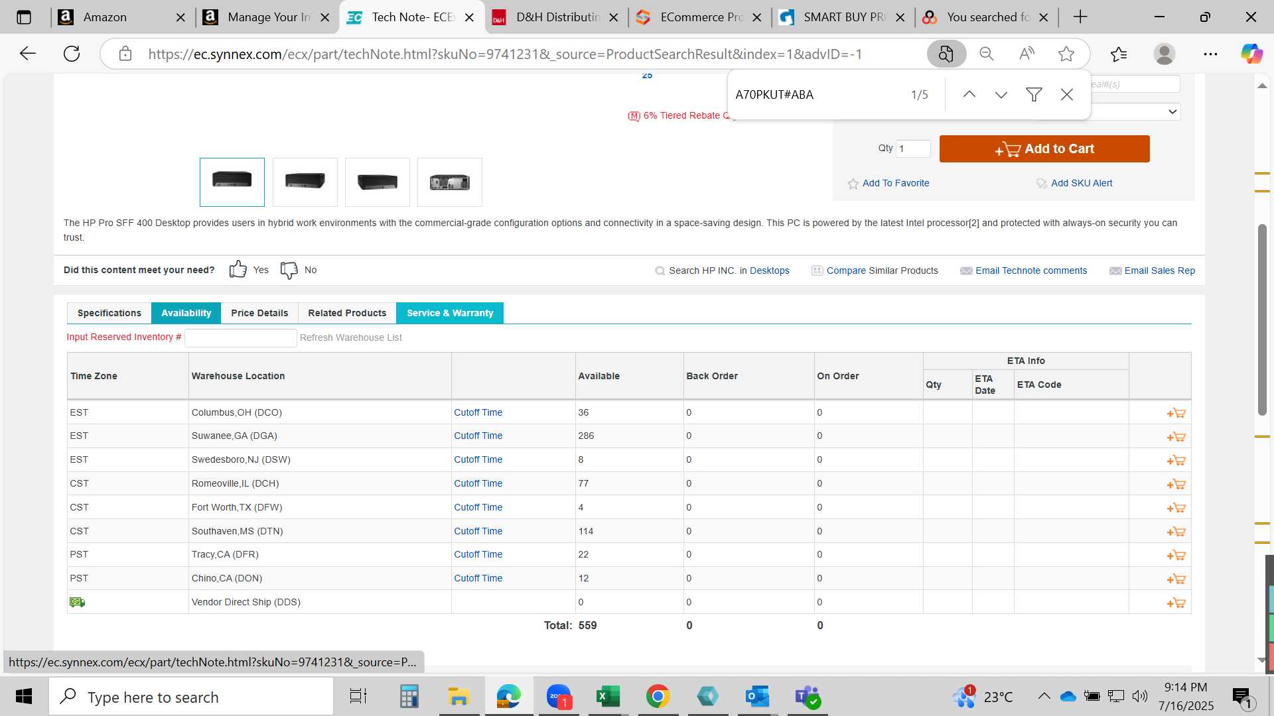1274x716 pixels.
Task: Select the Availability tab
Action: pos(186,313)
